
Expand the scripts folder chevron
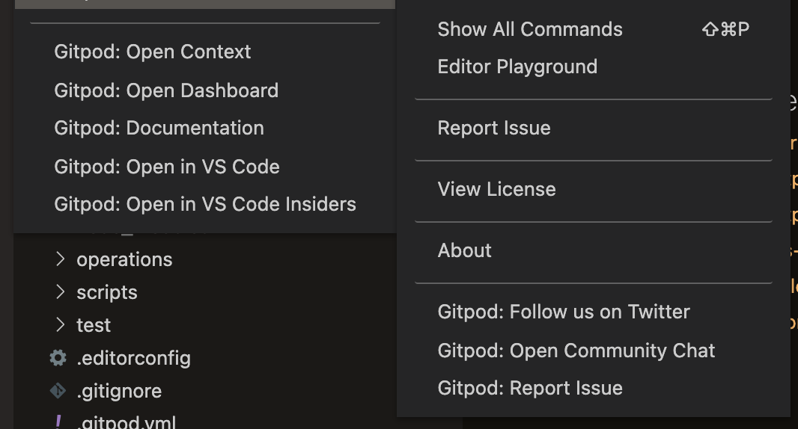click(60, 292)
